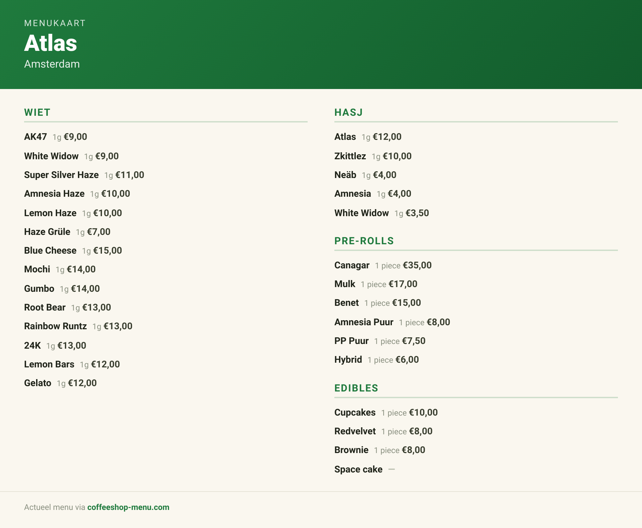Select the €17,00 Mulk price

coord(403,284)
